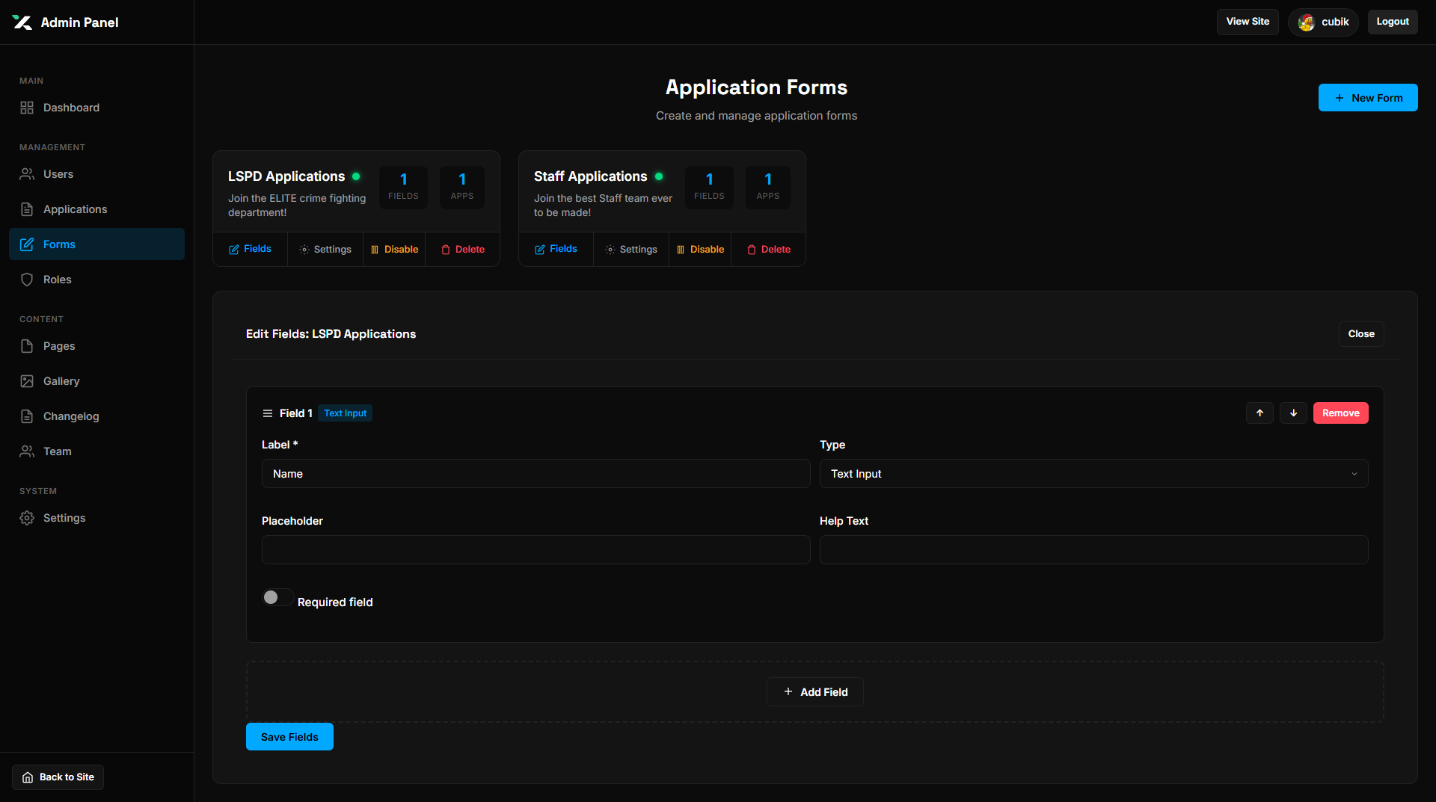Click the Help Text input field
Image resolution: width=1436 pixels, height=802 pixels.
[x=1094, y=550]
